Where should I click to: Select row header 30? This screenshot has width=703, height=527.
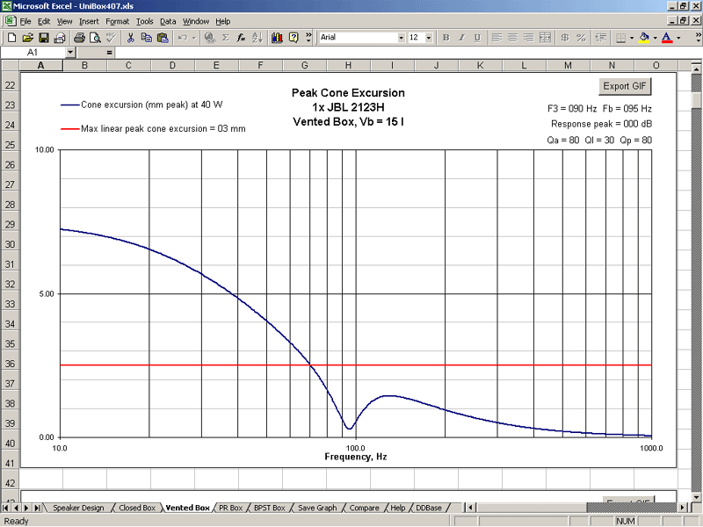click(10, 244)
